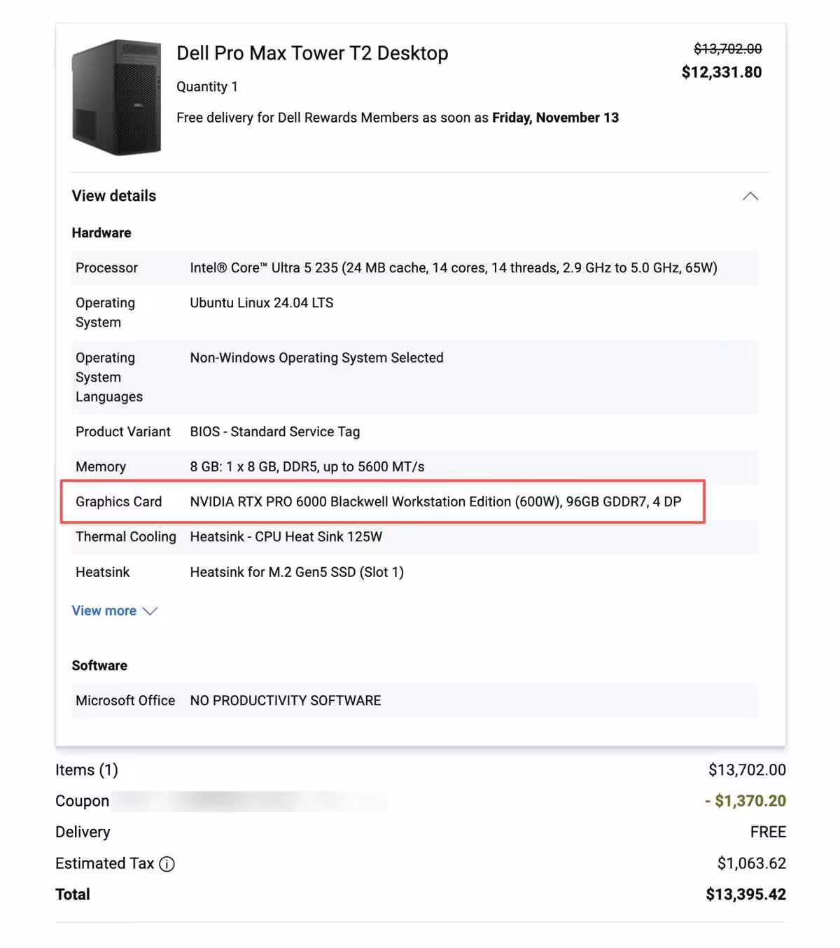Click the Memory value 8 GB DDR5
Viewport: 840px width, 948px height.
307,466
